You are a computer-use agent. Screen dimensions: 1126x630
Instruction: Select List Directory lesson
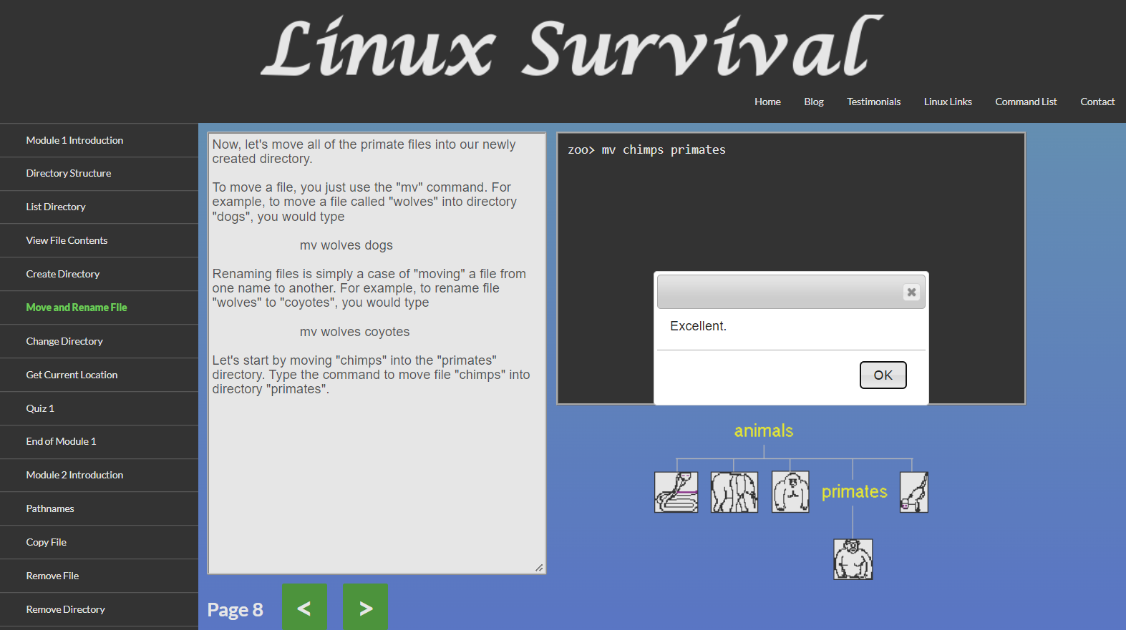99,207
